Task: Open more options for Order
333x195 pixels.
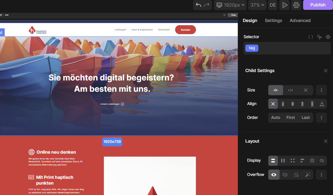Action: point(321,117)
